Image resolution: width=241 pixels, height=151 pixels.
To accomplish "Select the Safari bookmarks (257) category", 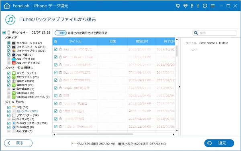I will [32, 123].
